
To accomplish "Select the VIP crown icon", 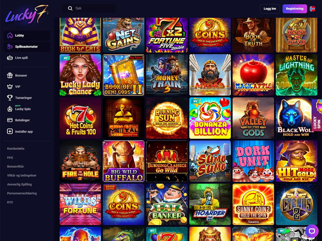I will 10,87.
